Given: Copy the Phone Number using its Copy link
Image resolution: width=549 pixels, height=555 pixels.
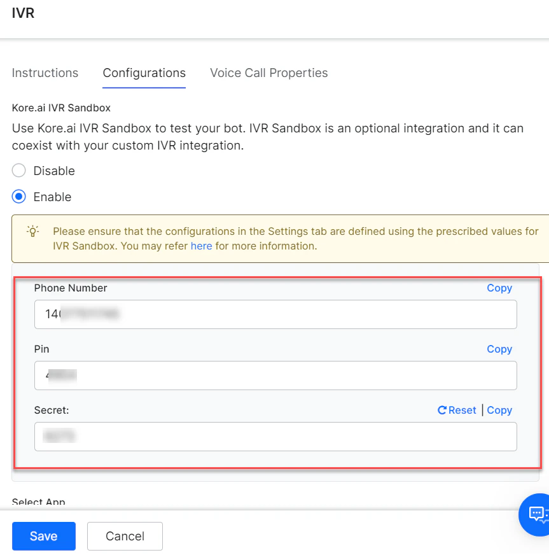Looking at the screenshot, I should 499,288.
